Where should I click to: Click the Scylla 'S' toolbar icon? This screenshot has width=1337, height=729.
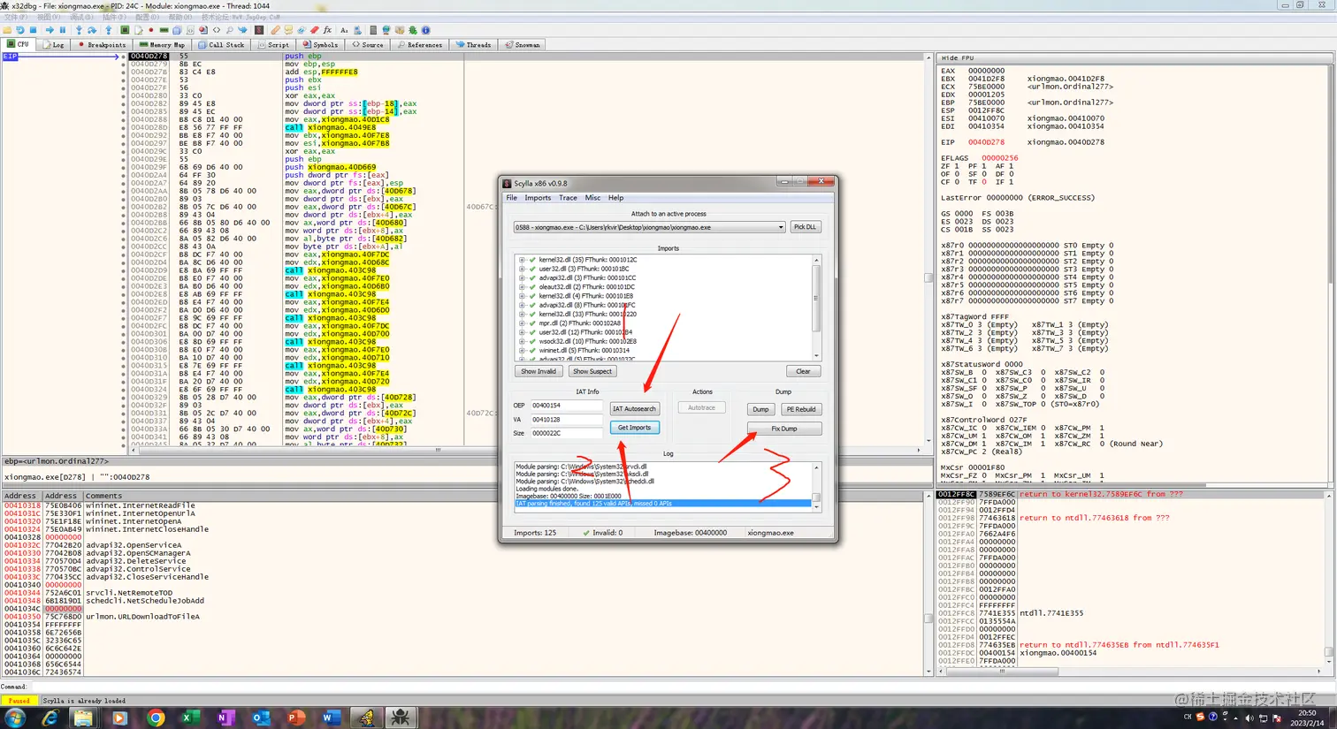(x=258, y=30)
